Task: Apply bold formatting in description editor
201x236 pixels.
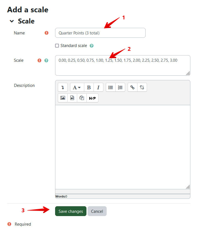Action: [89, 87]
